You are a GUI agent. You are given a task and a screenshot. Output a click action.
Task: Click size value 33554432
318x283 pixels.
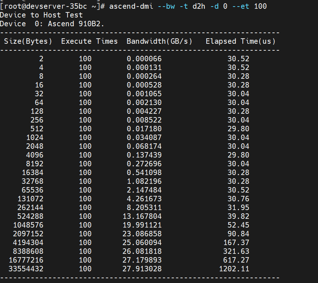[x=26, y=269]
